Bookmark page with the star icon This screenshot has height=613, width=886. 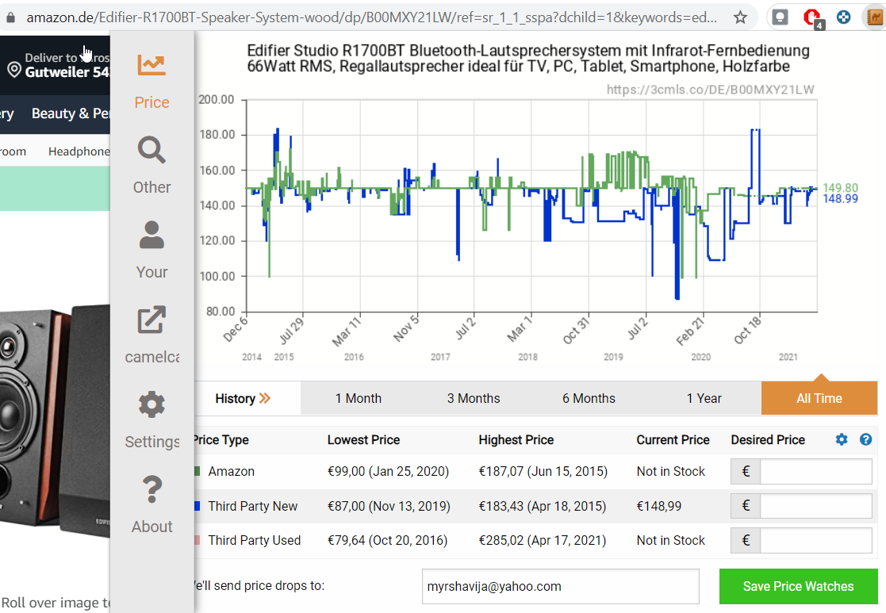[740, 17]
